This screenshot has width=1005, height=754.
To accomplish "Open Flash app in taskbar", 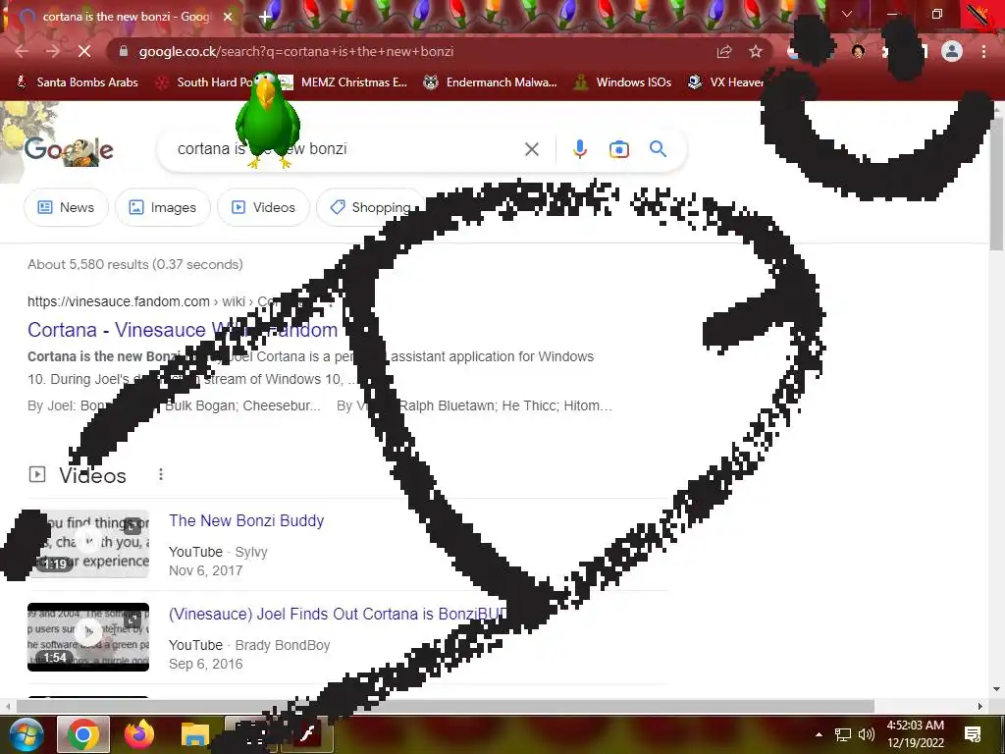I will (307, 734).
